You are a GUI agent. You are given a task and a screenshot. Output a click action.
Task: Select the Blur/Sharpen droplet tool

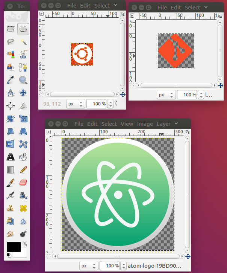point(23,221)
